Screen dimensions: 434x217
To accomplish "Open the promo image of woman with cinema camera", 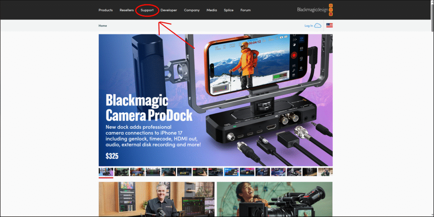I will click(274, 199).
